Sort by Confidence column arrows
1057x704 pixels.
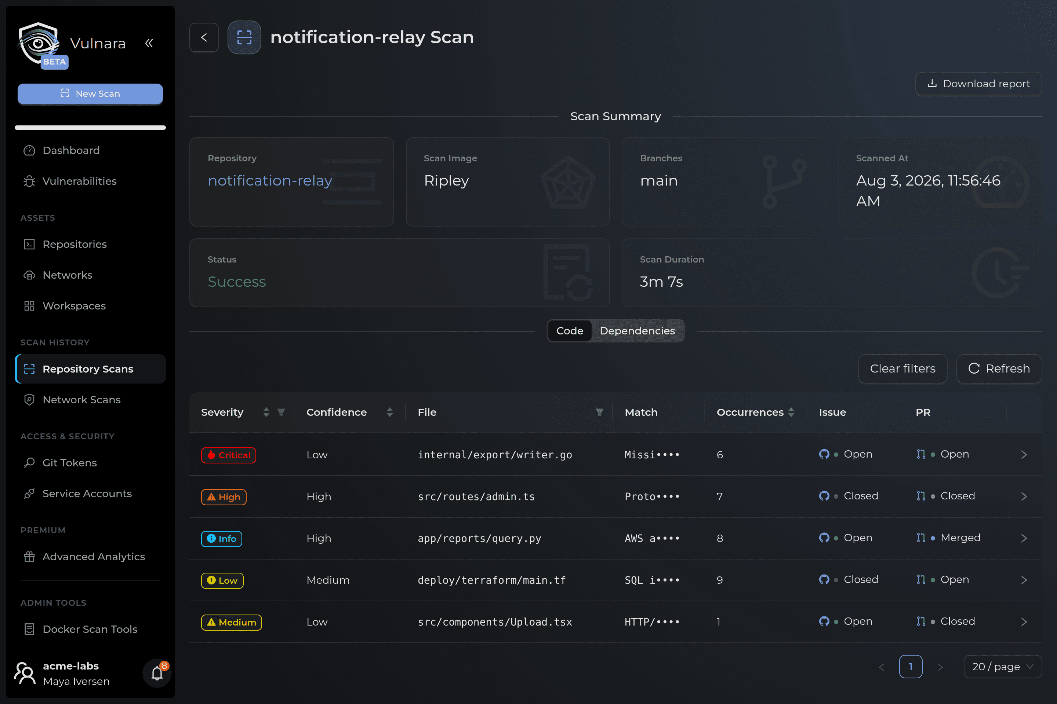pyautogui.click(x=390, y=412)
